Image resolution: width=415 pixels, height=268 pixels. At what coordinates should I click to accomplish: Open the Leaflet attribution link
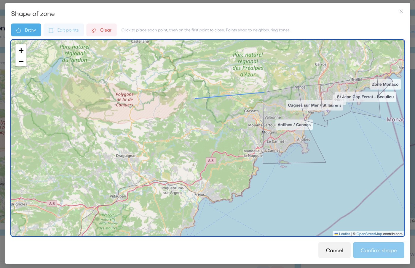[x=344, y=234]
